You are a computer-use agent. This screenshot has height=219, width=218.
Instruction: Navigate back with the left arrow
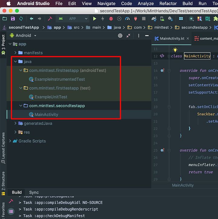(x=31, y=19)
